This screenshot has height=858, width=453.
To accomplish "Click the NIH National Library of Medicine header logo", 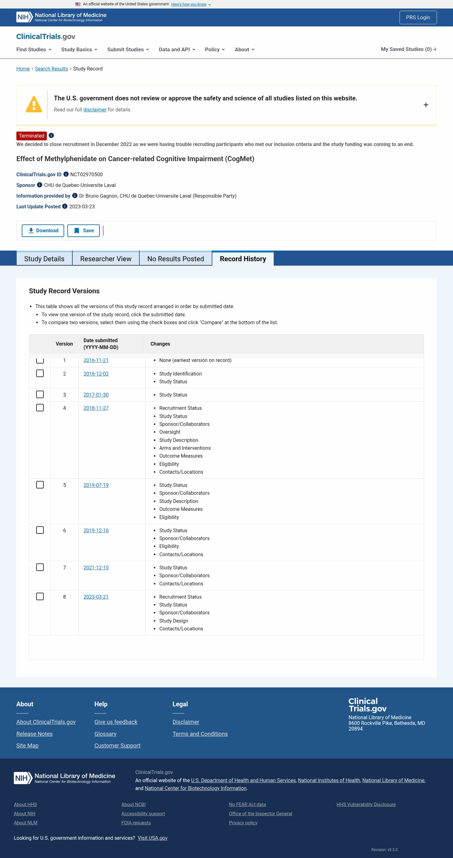I will pyautogui.click(x=61, y=17).
